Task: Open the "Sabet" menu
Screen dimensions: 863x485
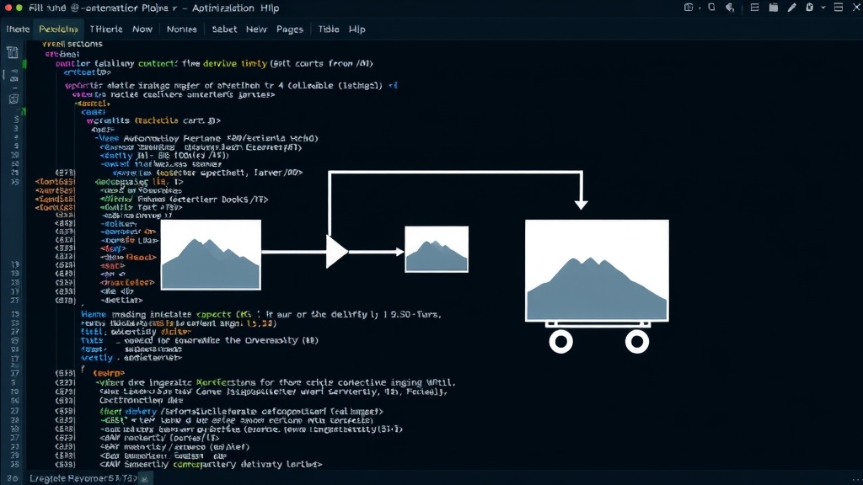Action: pyautogui.click(x=224, y=29)
